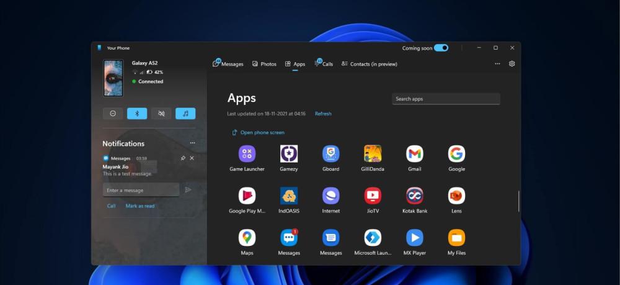Click the Refresh link
Image resolution: width=620 pixels, height=285 pixels.
click(x=323, y=114)
